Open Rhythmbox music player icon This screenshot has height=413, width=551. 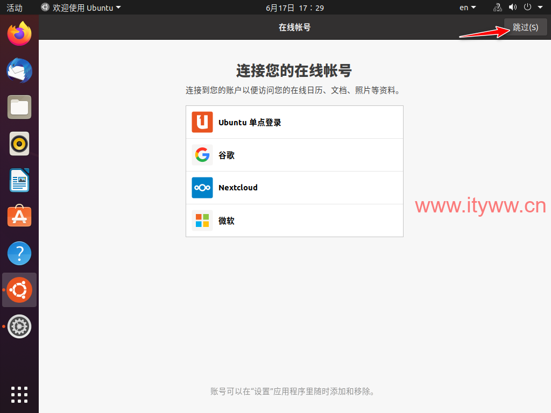click(19, 144)
